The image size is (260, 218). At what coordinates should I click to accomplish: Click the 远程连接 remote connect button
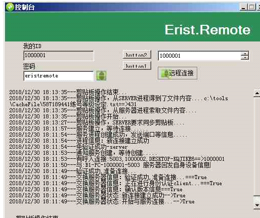(178, 73)
